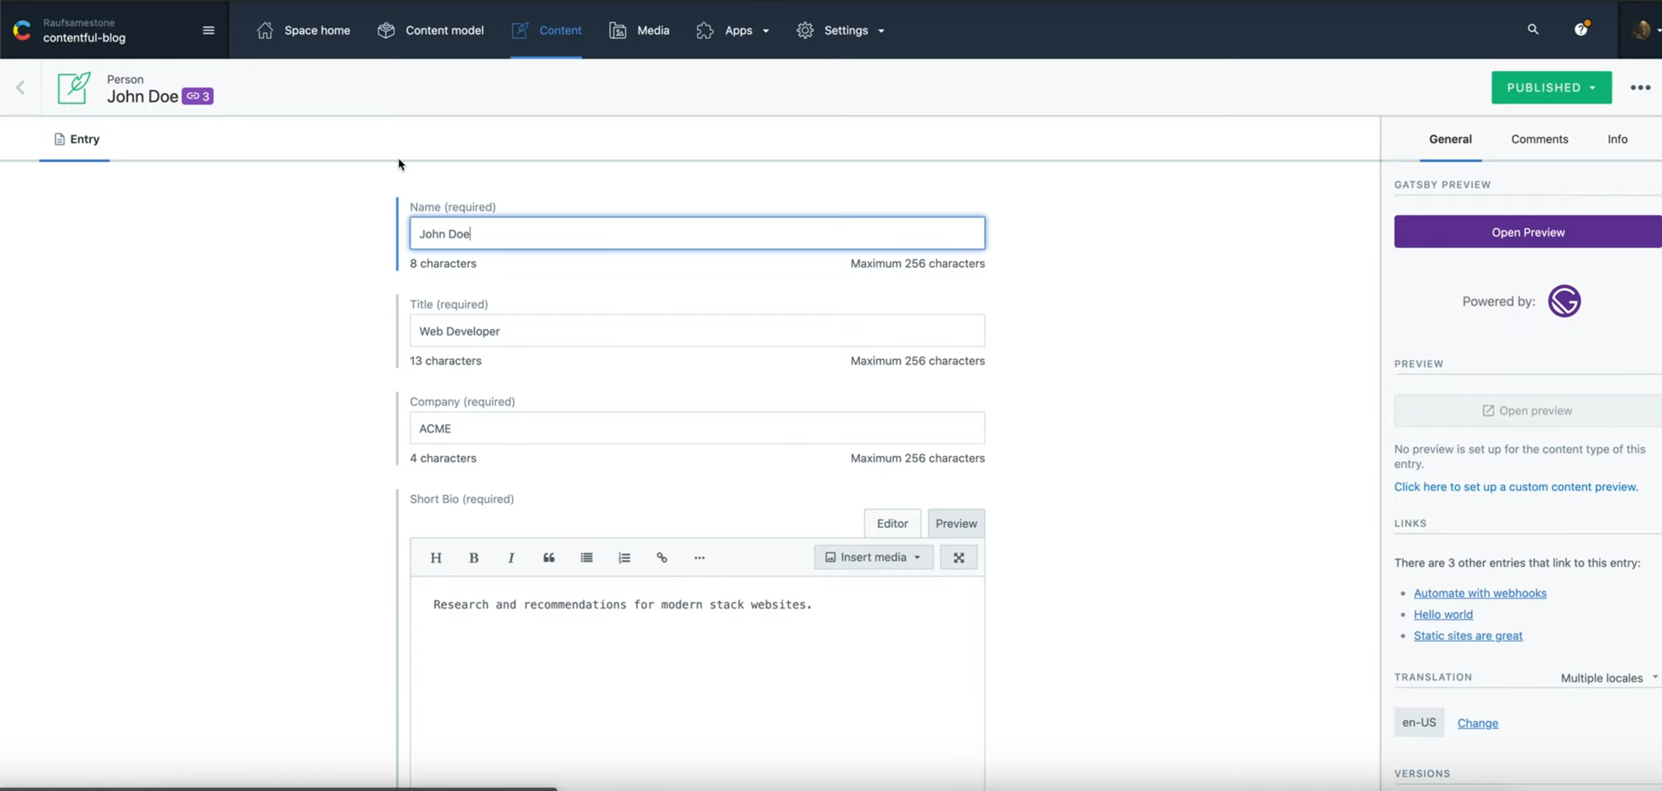Toggle numbered list formatting
The image size is (1662, 791).
624,557
